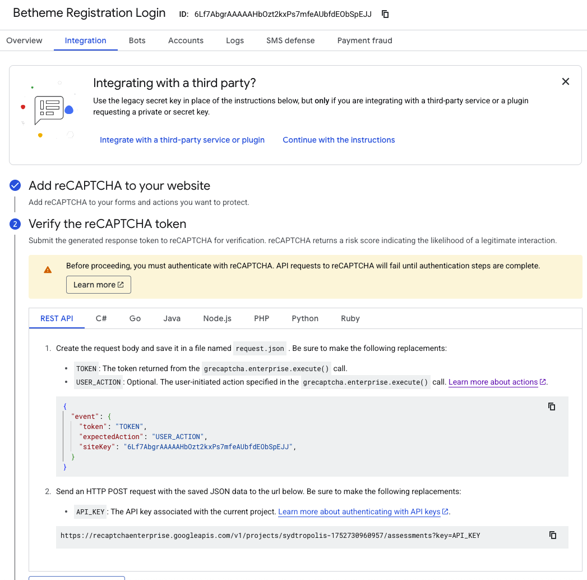Click the warning triangle icon
Screen dimensions: 587x580
(x=48, y=270)
